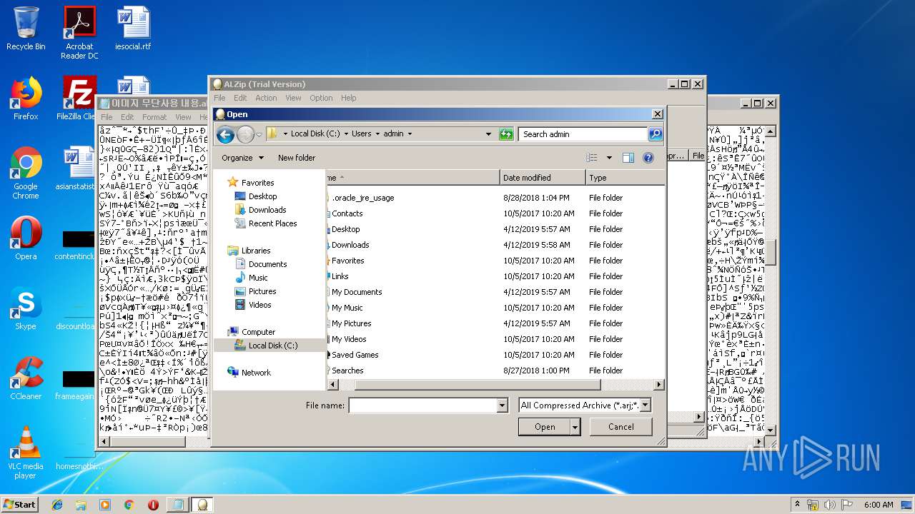
Task: Toggle the preview pane icon
Action: (628, 158)
